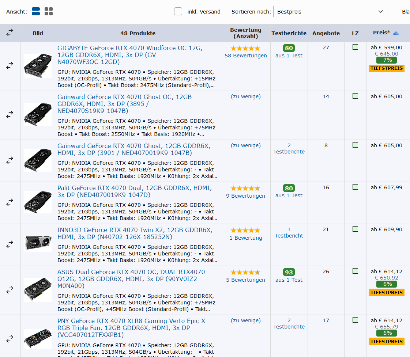
Task: Compare the GIGABYTE Windforce OC 12G product
Action: [x=10, y=65]
